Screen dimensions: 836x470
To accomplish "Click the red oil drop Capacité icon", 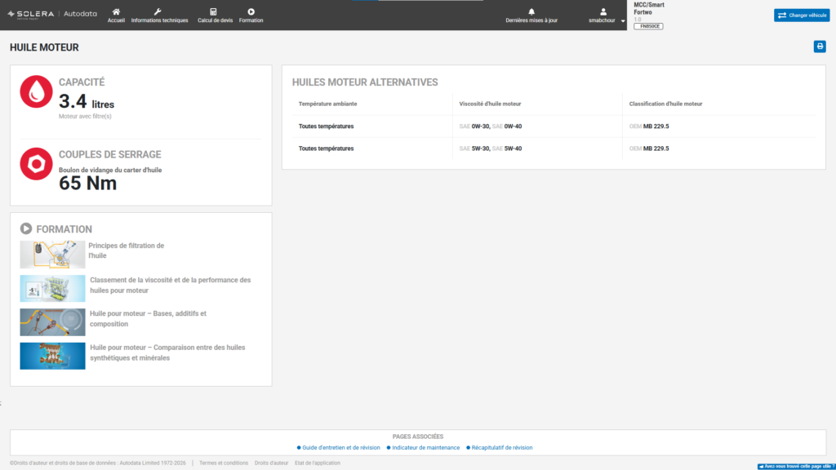I will point(36,91).
